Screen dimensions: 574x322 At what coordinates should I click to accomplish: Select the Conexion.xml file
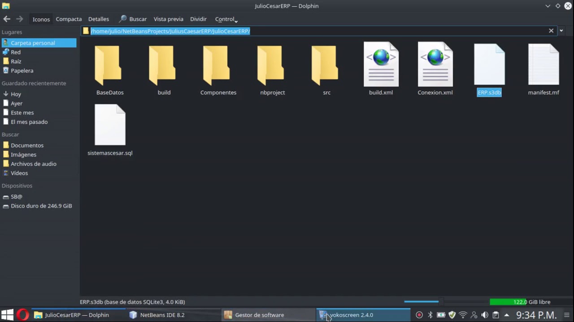435,69
